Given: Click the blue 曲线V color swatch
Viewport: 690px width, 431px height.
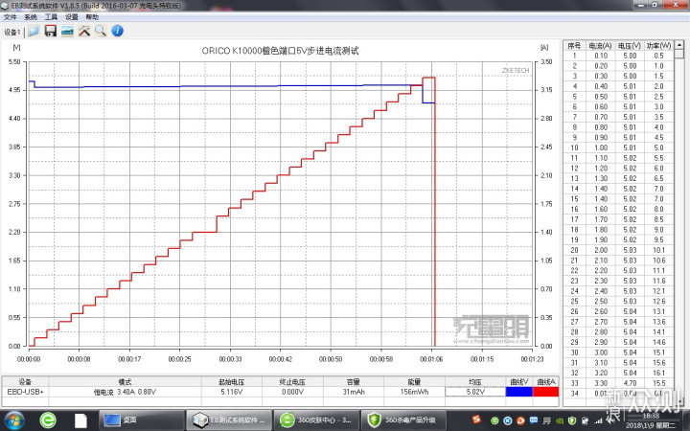Looking at the screenshot, I should (517, 391).
